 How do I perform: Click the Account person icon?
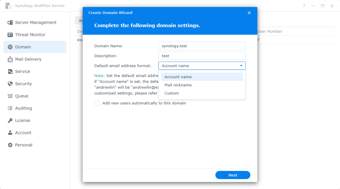10,132
